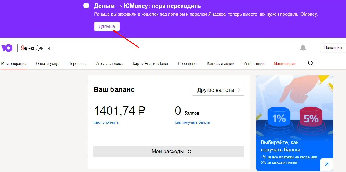Follow the Как пополнить link
Screen dimensions: 346x172
pyautogui.click(x=106, y=122)
